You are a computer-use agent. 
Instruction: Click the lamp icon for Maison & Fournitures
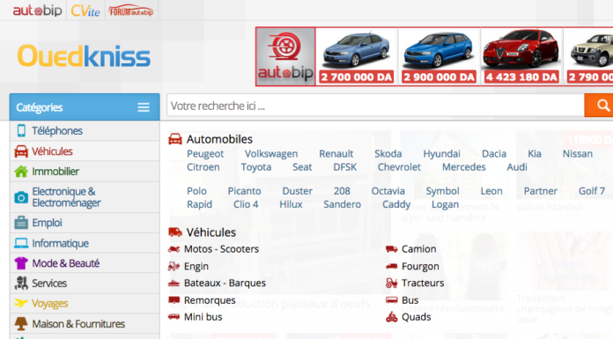(x=21, y=324)
